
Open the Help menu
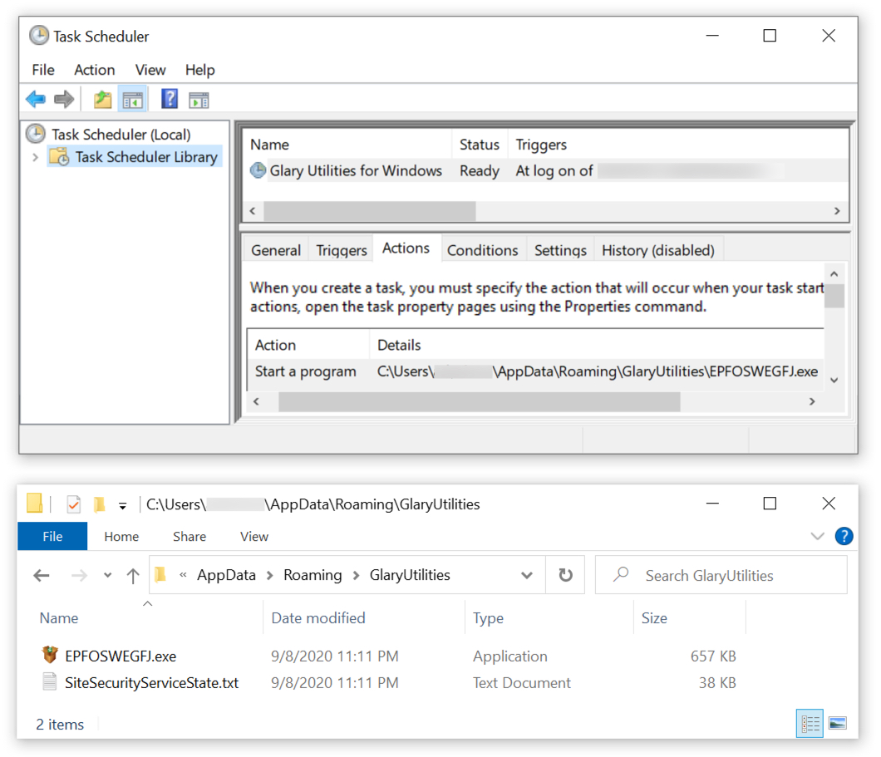click(200, 70)
